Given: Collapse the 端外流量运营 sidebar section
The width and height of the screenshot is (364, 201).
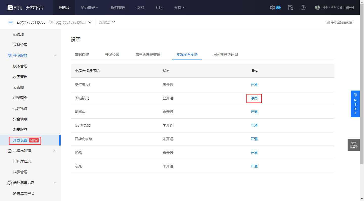Looking at the screenshot, I should coord(55,183).
